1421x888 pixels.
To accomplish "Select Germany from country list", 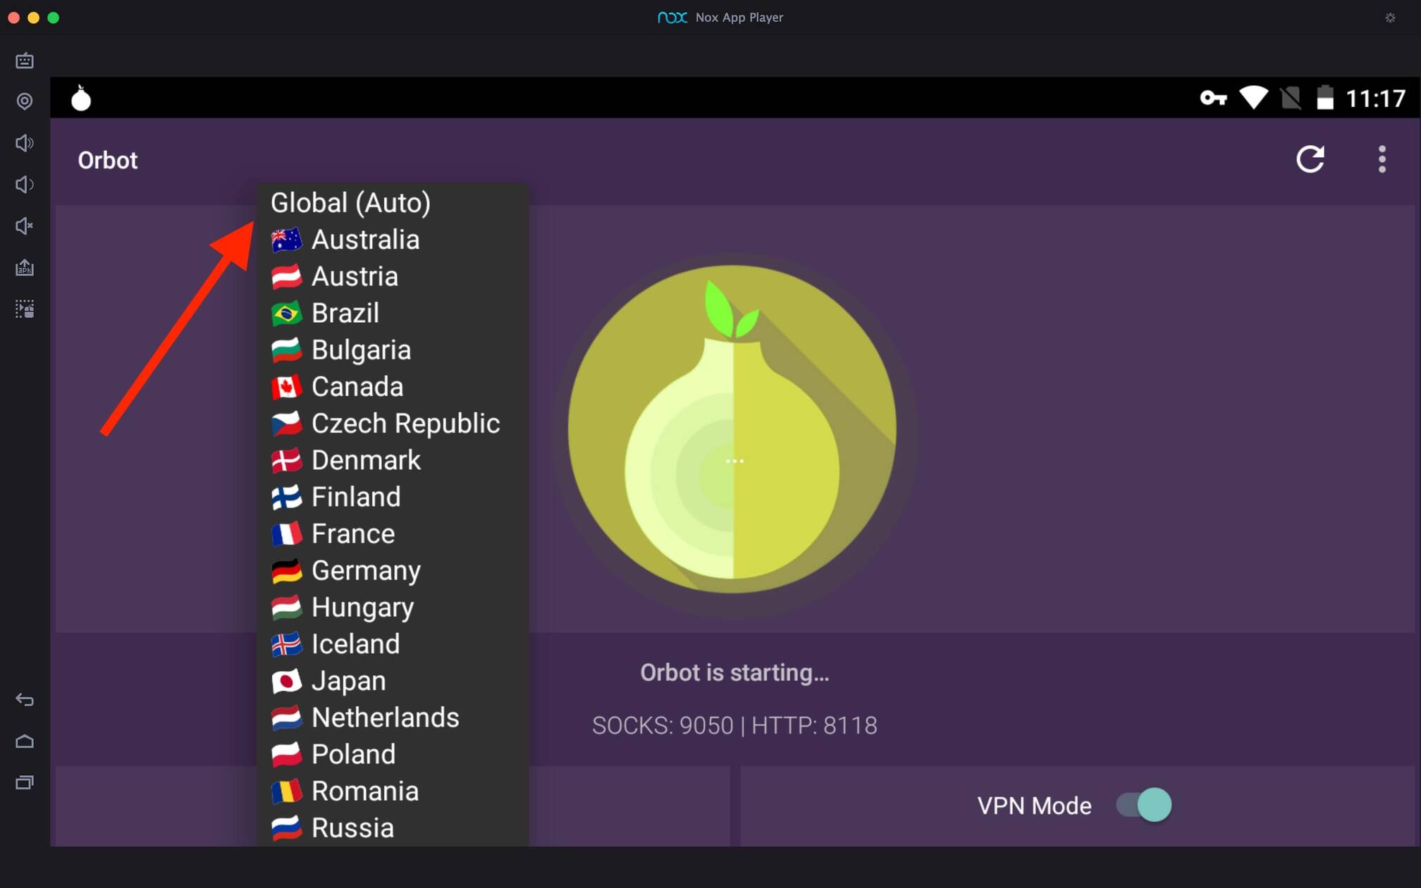I will 367,571.
